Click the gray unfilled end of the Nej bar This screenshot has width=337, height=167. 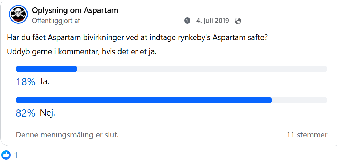[x=299, y=101]
